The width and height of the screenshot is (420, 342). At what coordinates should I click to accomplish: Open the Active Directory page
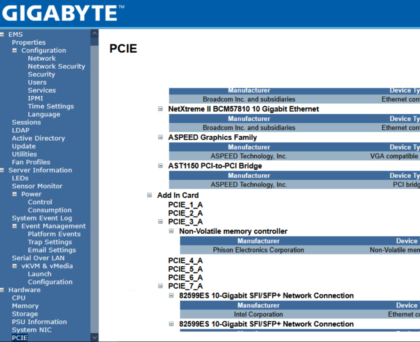(x=38, y=139)
